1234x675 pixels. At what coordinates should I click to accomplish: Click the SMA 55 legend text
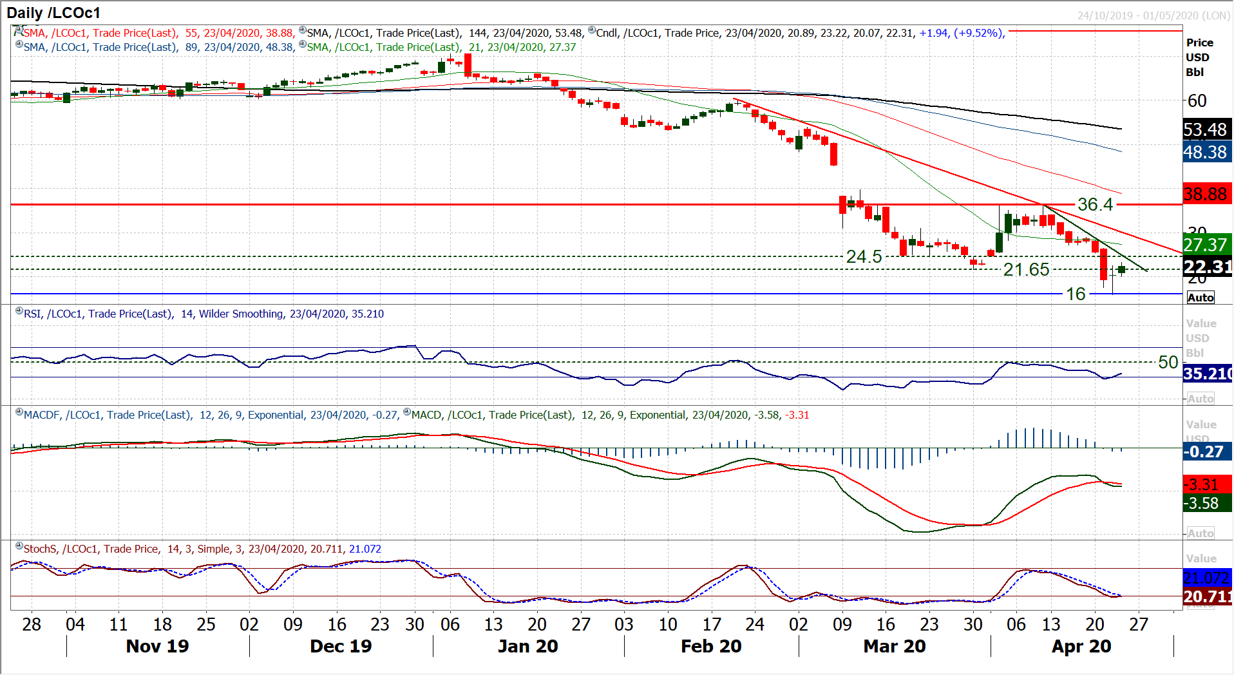coord(158,33)
